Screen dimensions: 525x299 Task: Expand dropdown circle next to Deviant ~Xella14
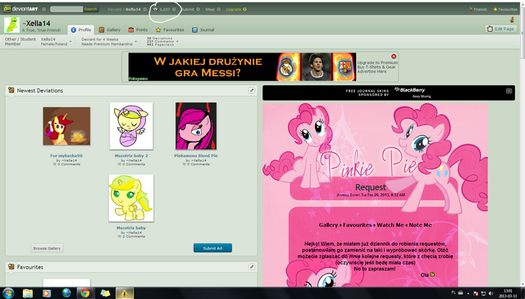pyautogui.click(x=145, y=9)
